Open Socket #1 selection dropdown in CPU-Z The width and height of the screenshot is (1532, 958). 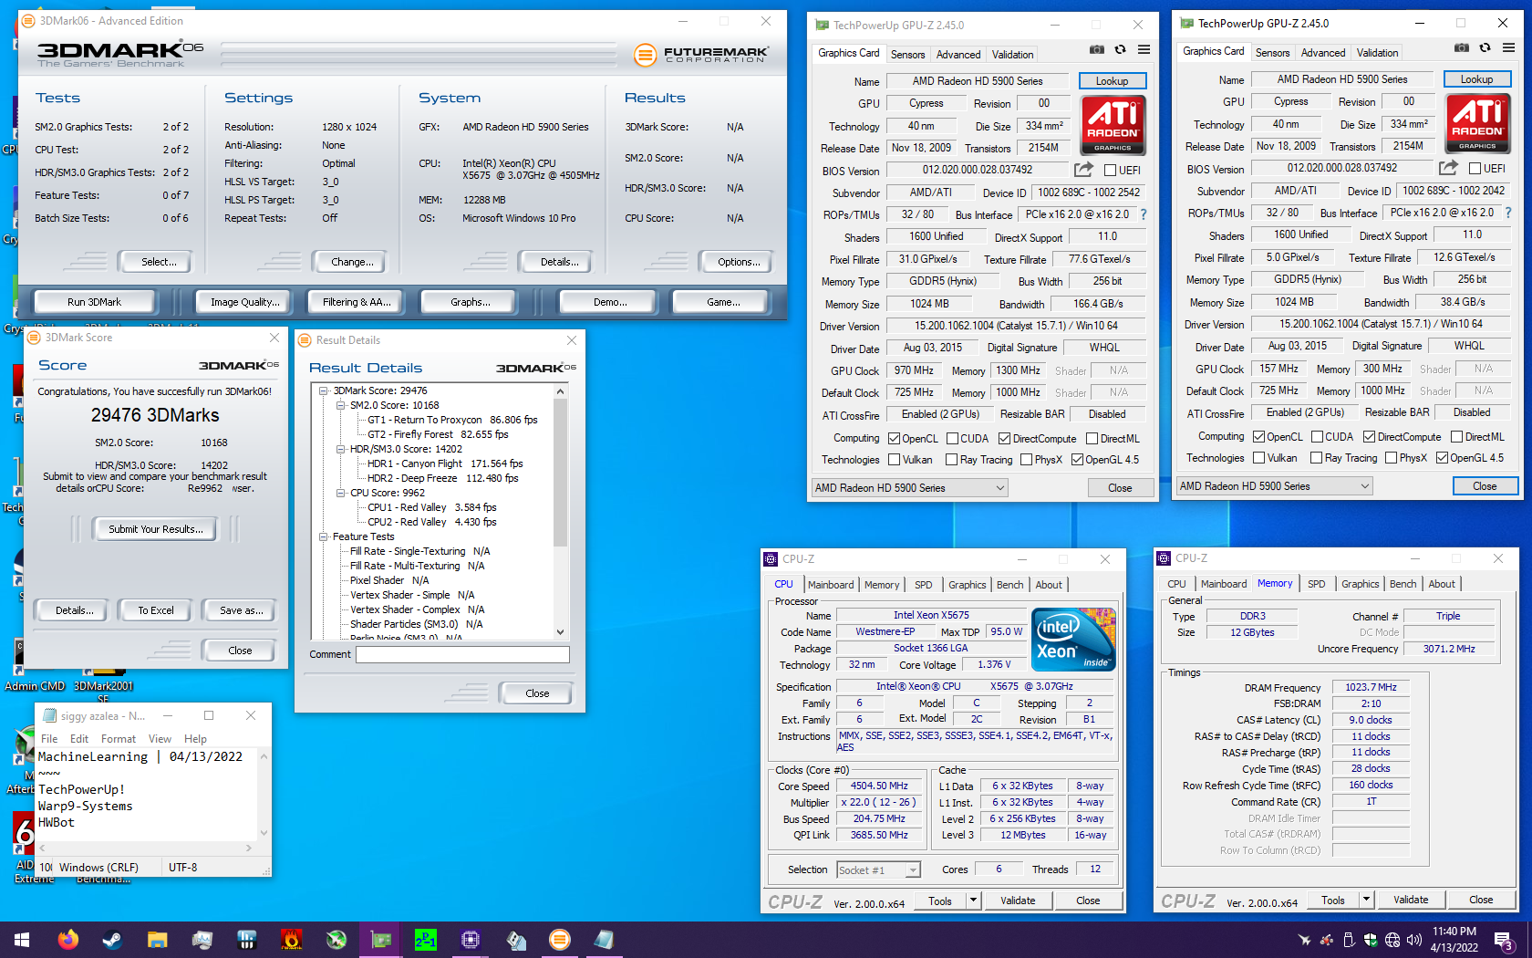[x=879, y=870]
